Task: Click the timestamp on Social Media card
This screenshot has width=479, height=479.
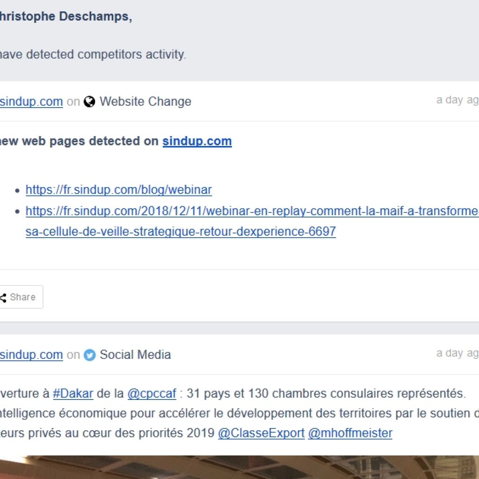Action: tap(457, 353)
